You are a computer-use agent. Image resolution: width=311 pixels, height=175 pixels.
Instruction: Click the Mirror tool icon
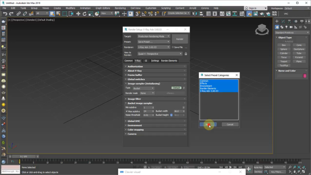click(x=195, y=14)
